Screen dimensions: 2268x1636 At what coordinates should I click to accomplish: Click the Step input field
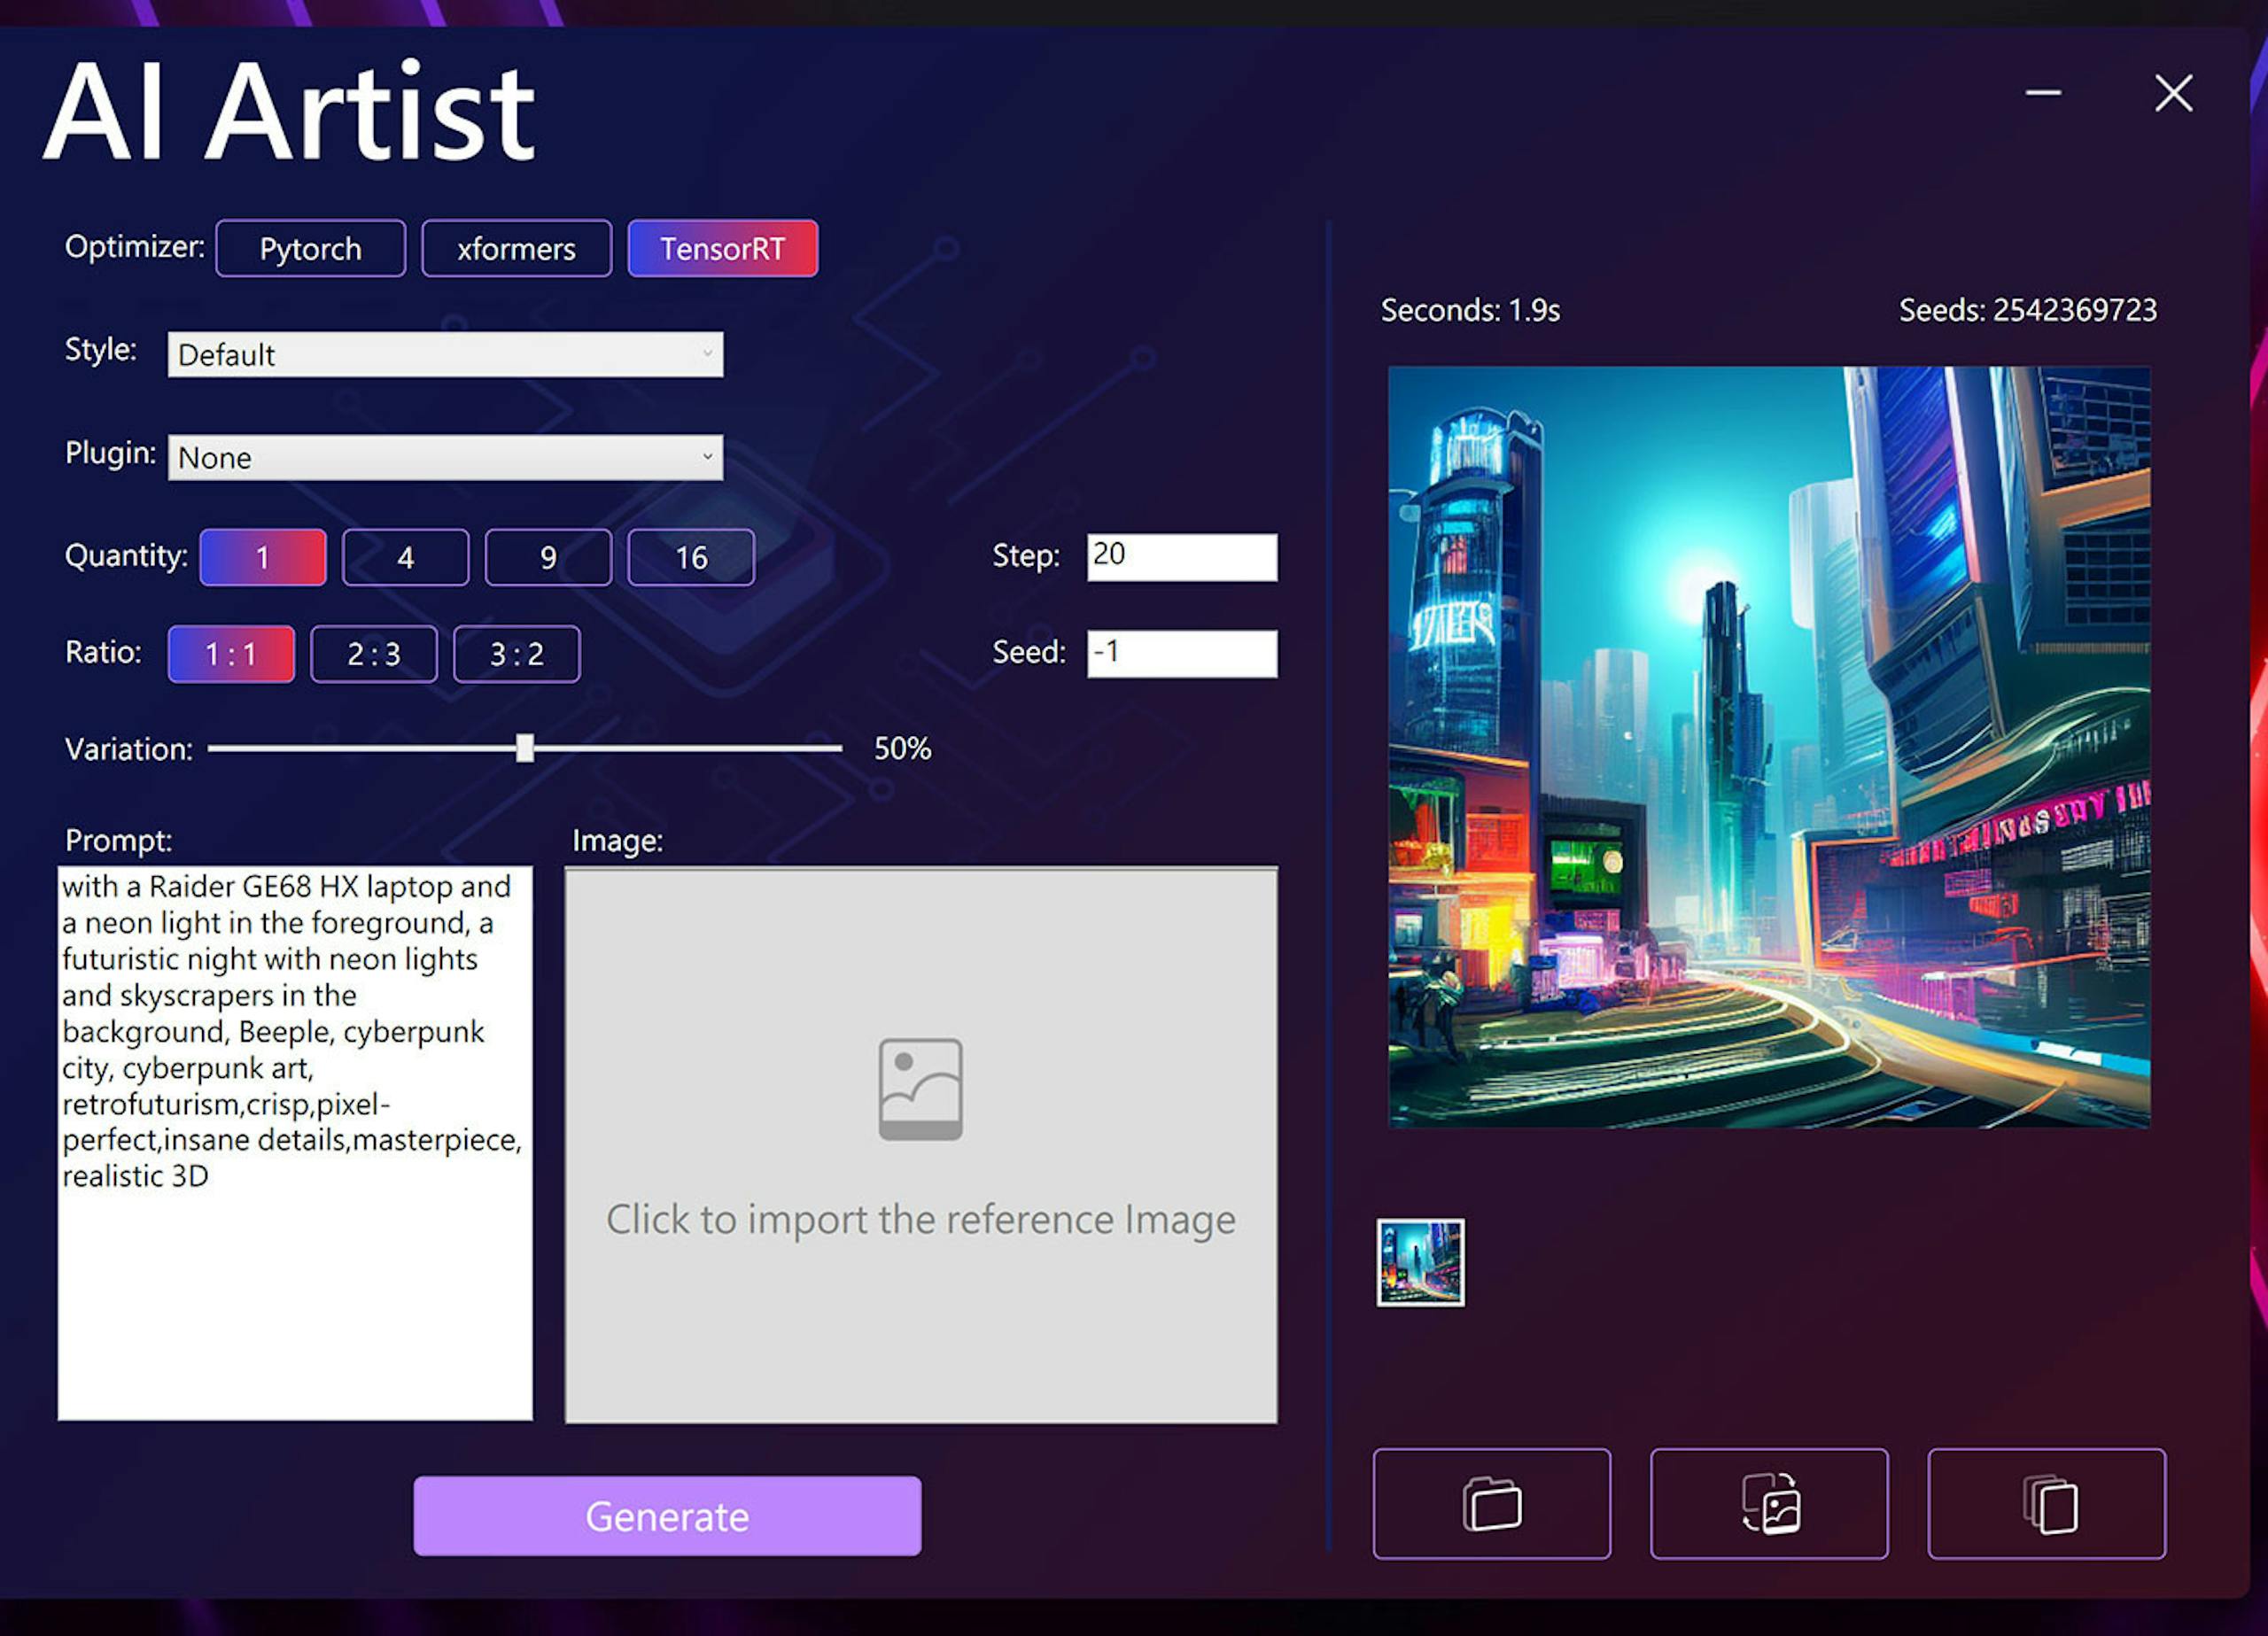point(1182,557)
